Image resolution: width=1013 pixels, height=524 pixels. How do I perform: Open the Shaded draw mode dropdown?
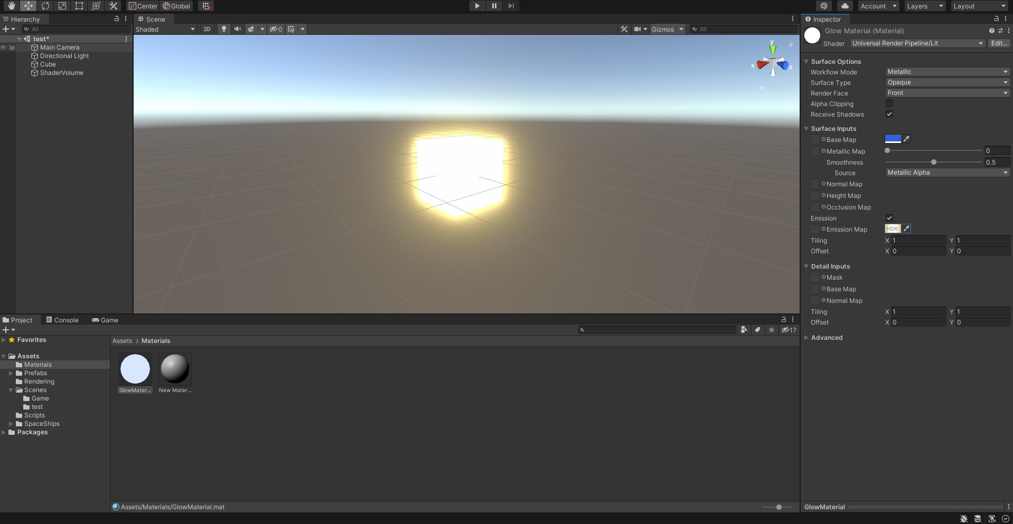coord(164,29)
